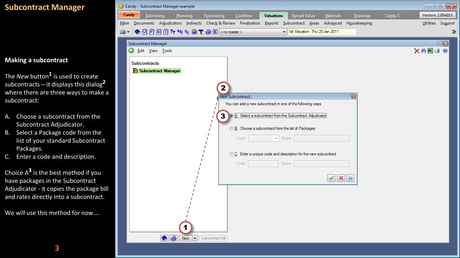The image size is (460, 258).
Task: Select option B list of Packages radio
Action: tap(231, 129)
